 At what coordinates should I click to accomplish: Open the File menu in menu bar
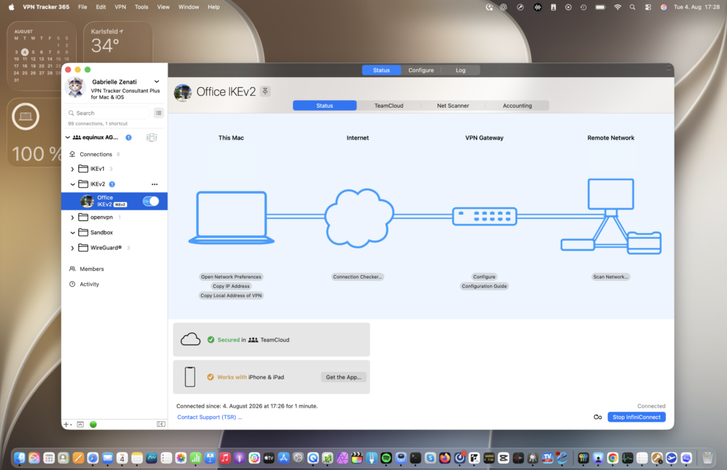pyautogui.click(x=82, y=7)
